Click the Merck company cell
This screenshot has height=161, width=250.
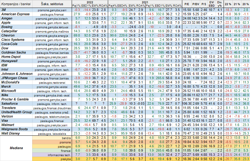pyautogui.click(x=16, y=86)
